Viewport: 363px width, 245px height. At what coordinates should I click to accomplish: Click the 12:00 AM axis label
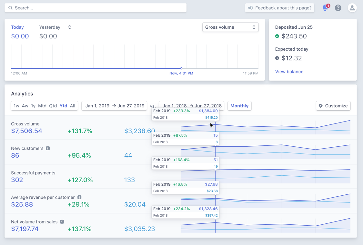pos(19,73)
